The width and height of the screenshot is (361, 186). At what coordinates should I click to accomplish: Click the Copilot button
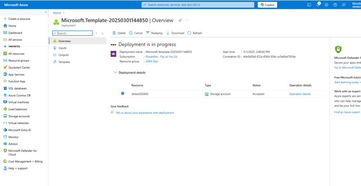267,5
